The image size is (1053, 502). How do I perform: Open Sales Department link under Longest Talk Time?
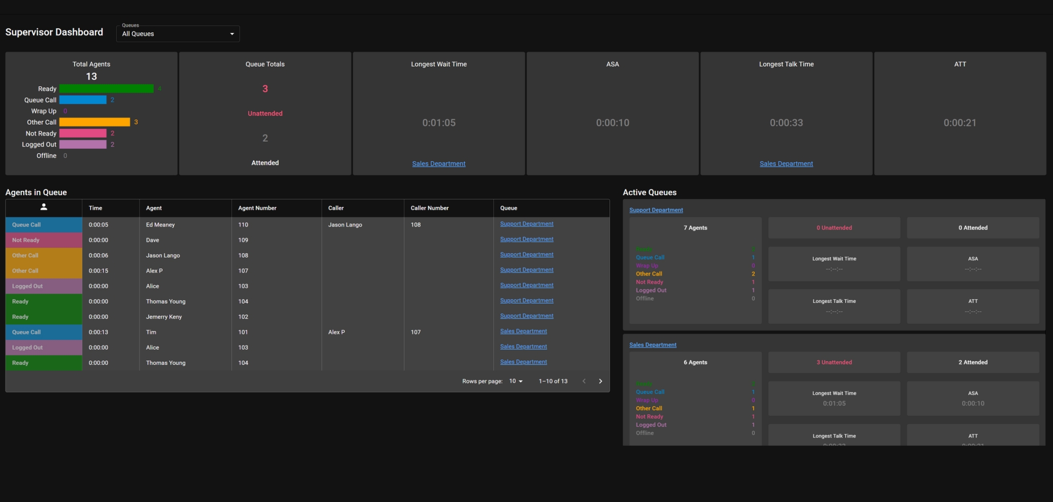786,164
